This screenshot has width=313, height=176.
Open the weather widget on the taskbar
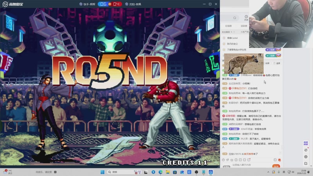click(8, 172)
